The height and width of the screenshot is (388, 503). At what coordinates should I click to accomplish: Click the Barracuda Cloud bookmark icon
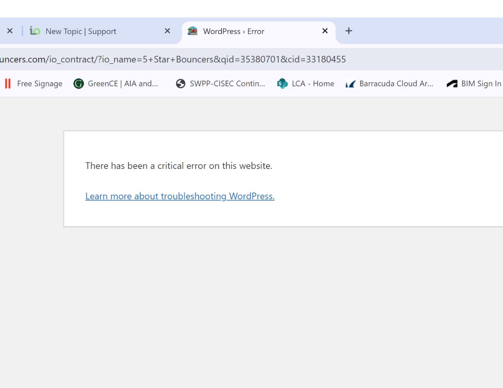point(350,84)
